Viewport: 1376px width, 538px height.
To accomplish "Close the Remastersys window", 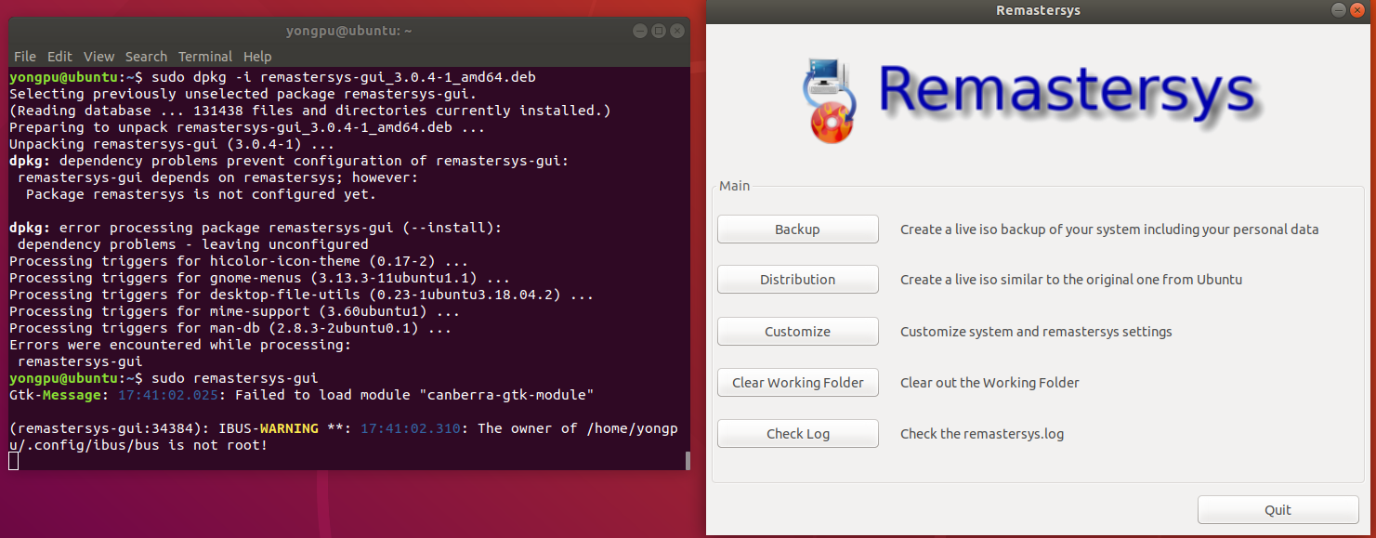I will click(x=1358, y=11).
